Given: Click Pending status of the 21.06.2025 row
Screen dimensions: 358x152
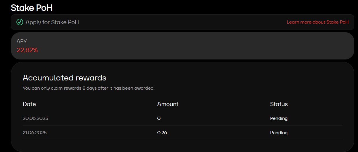Looking at the screenshot, I should [279, 133].
